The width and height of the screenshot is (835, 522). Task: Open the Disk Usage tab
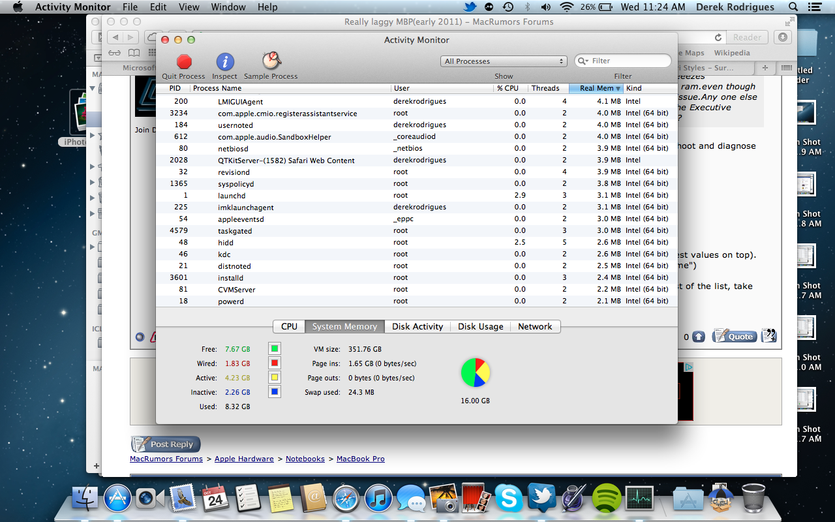[x=481, y=326]
